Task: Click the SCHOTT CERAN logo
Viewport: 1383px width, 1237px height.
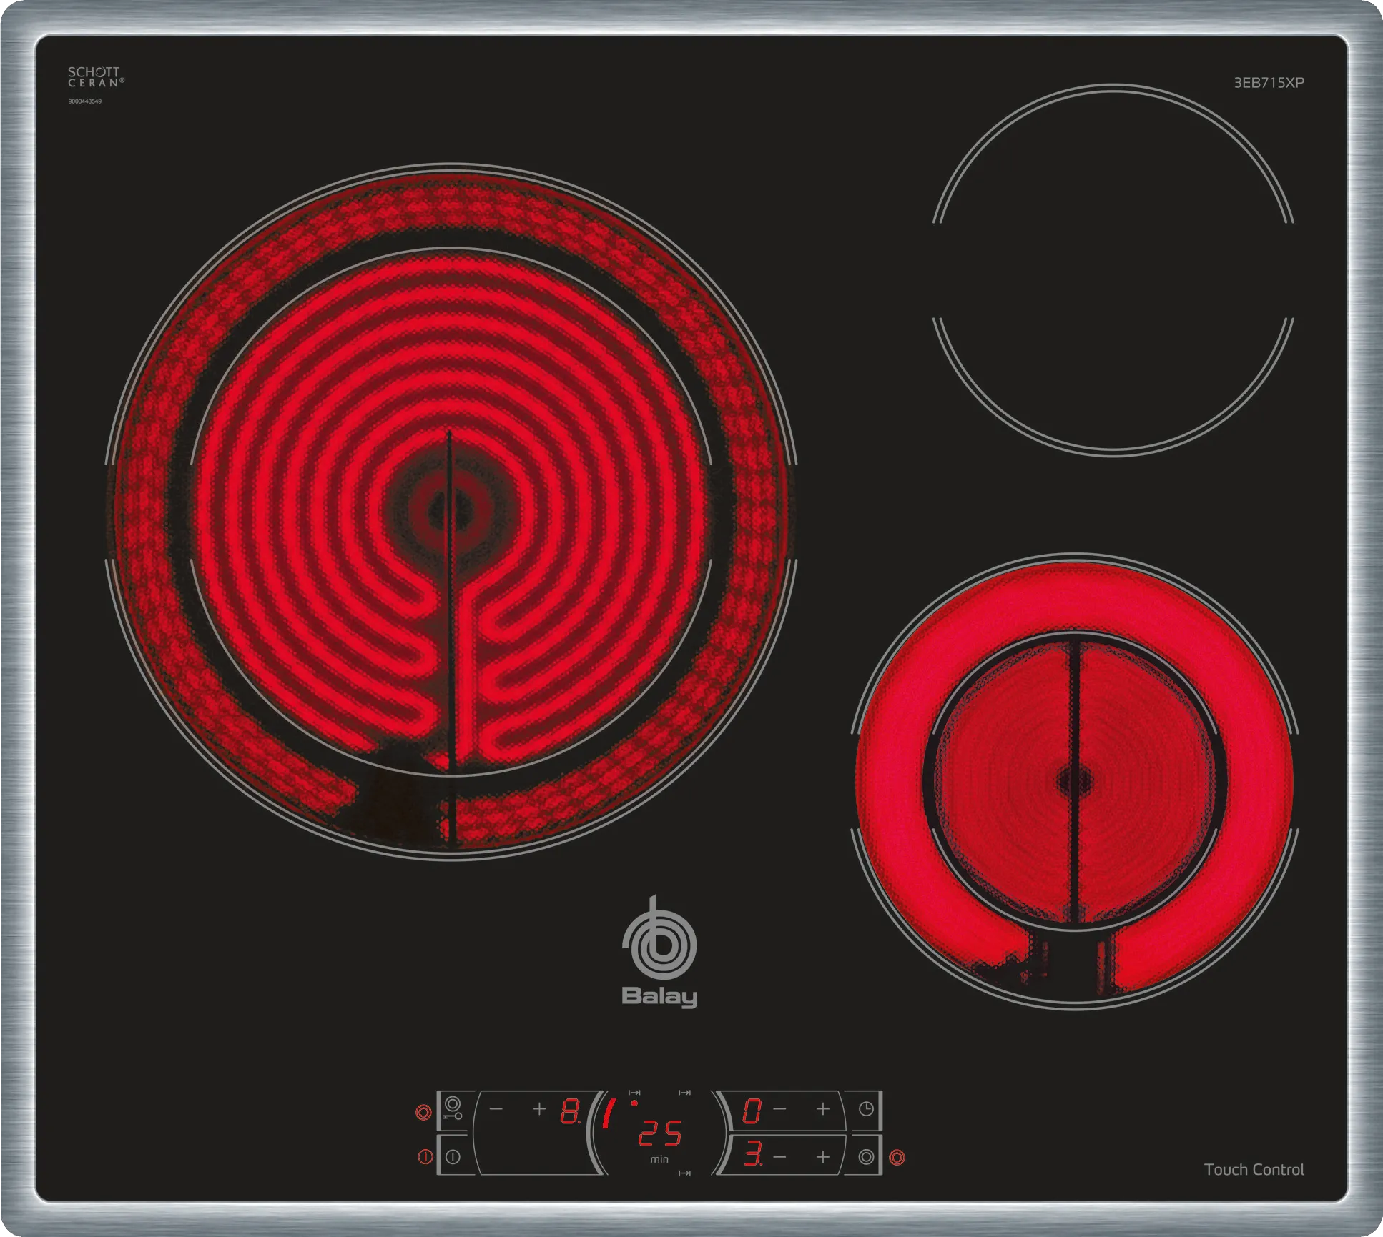Action: click(x=95, y=77)
